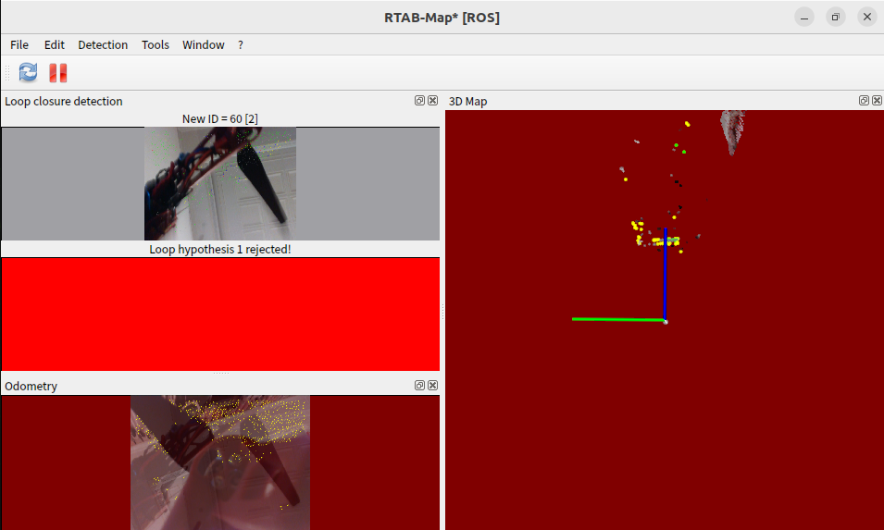Viewport: 884px width, 530px height.
Task: Open the File menu
Action: pyautogui.click(x=19, y=45)
